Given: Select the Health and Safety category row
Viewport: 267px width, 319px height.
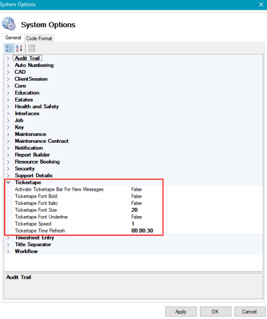Looking at the screenshot, I should (133, 107).
